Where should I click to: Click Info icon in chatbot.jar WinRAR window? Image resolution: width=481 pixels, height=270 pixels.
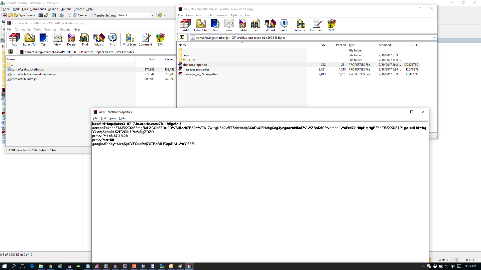click(284, 25)
